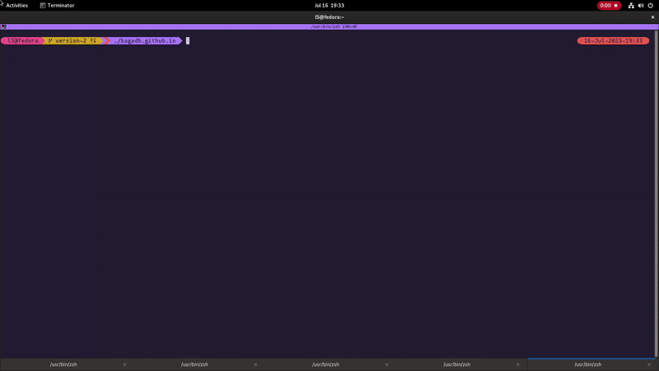Switch to the second /usr/bin/zsh tab

[x=194, y=364]
